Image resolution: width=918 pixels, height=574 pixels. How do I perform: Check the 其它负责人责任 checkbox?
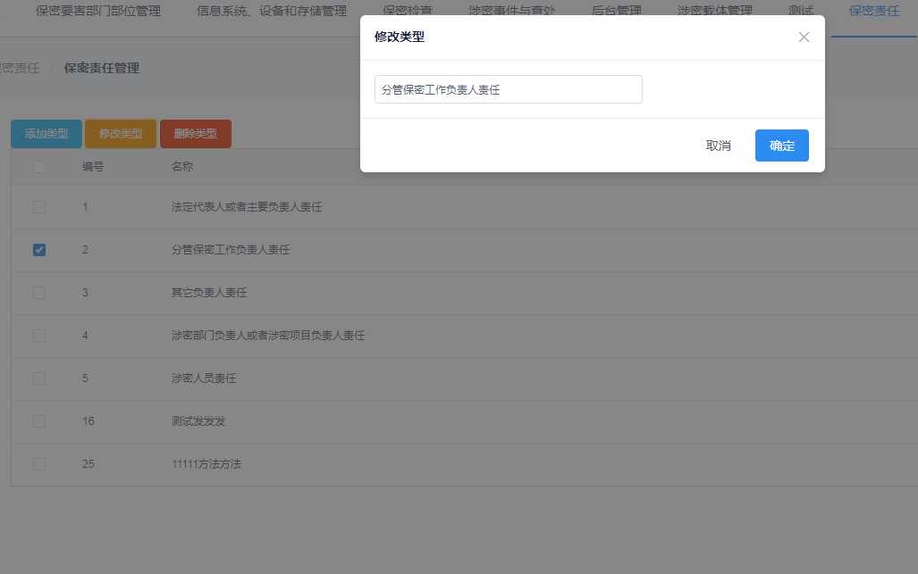pyautogui.click(x=38, y=292)
